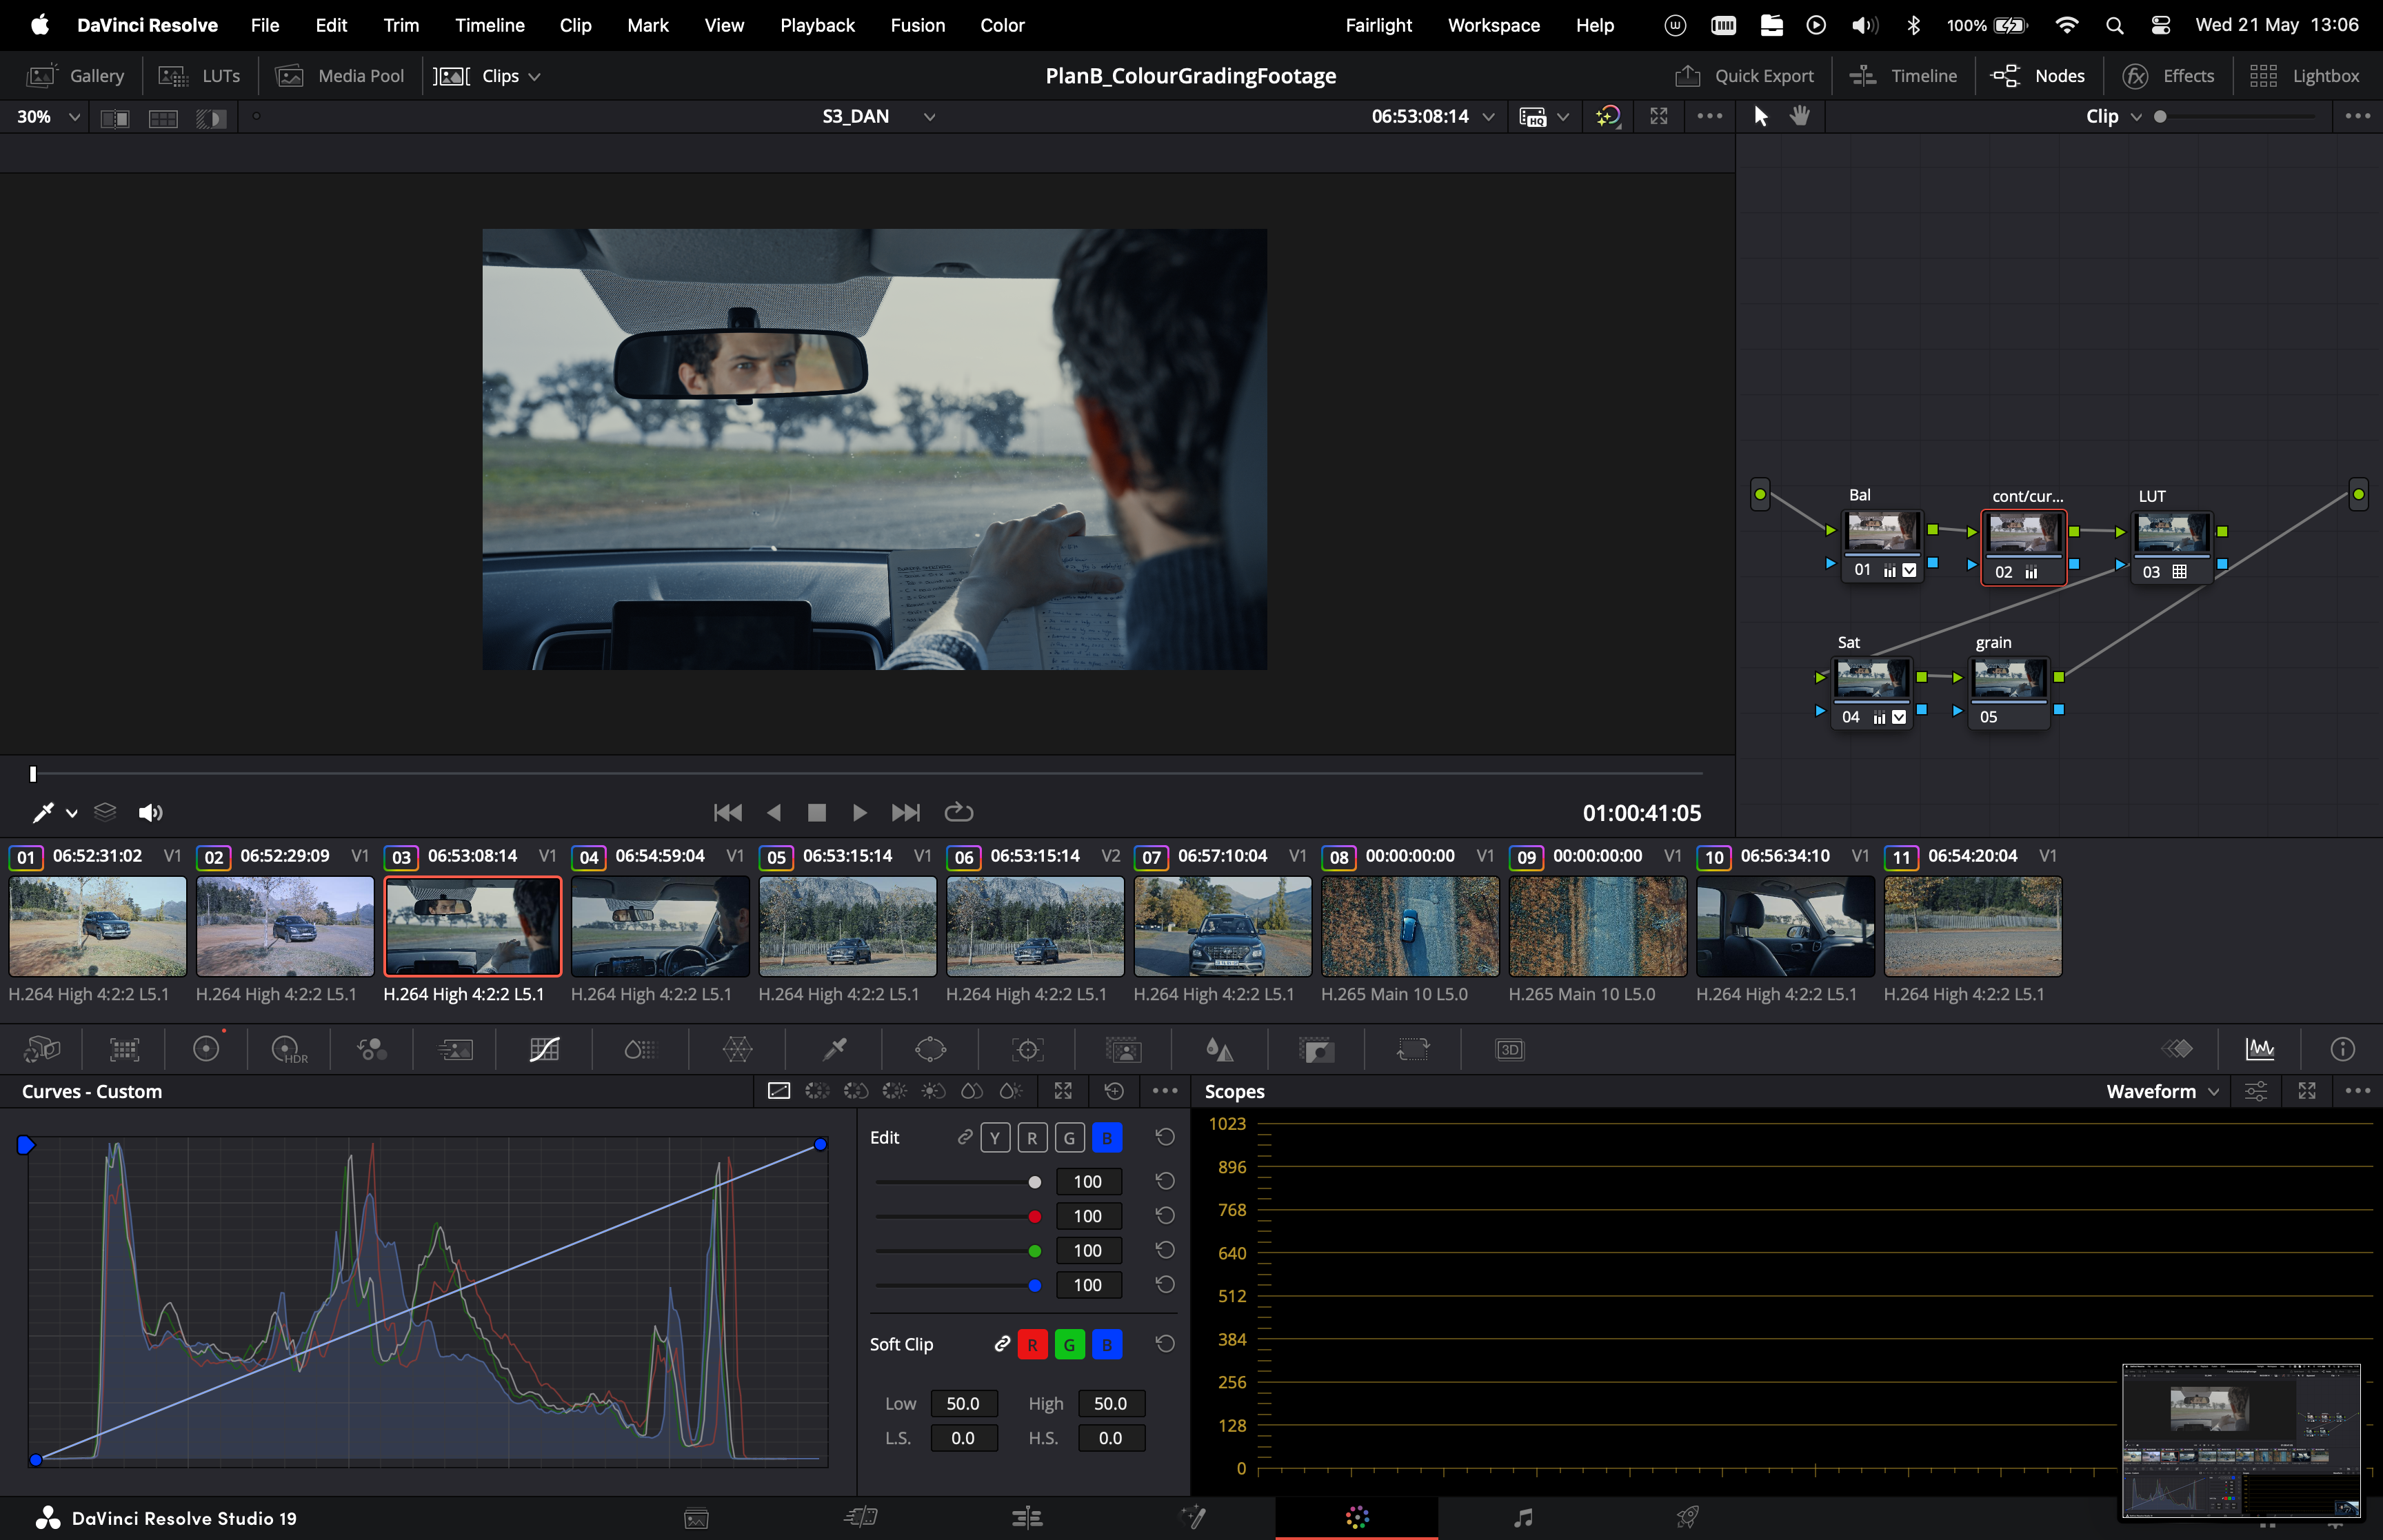Open the S3_DAN timeline dropdown
Viewport: 2383px width, 1540px height.
(929, 117)
